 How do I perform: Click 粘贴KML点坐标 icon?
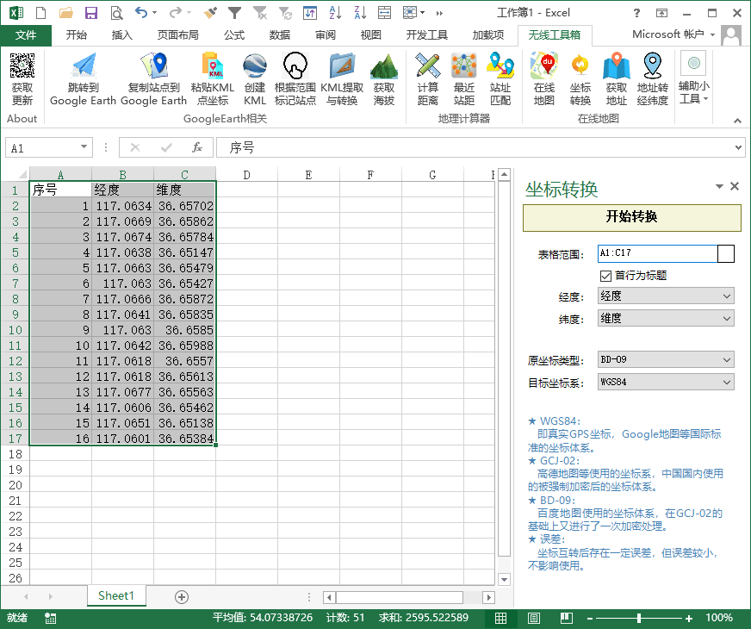[x=213, y=65]
